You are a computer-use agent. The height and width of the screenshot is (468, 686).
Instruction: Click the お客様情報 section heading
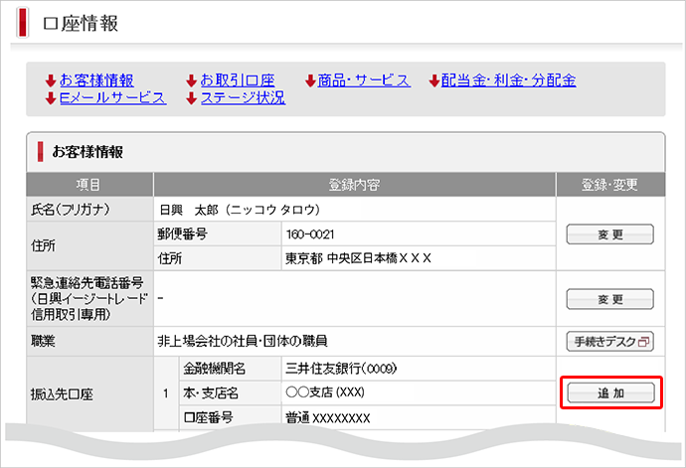[x=87, y=152]
